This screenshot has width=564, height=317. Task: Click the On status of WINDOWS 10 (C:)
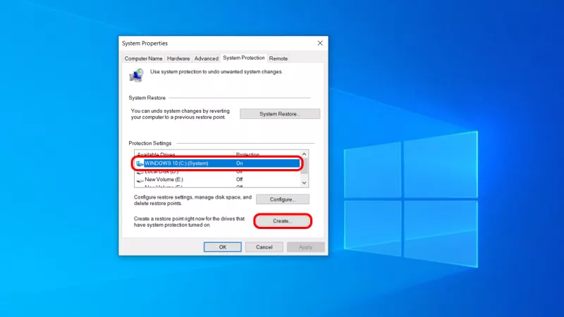(x=239, y=163)
